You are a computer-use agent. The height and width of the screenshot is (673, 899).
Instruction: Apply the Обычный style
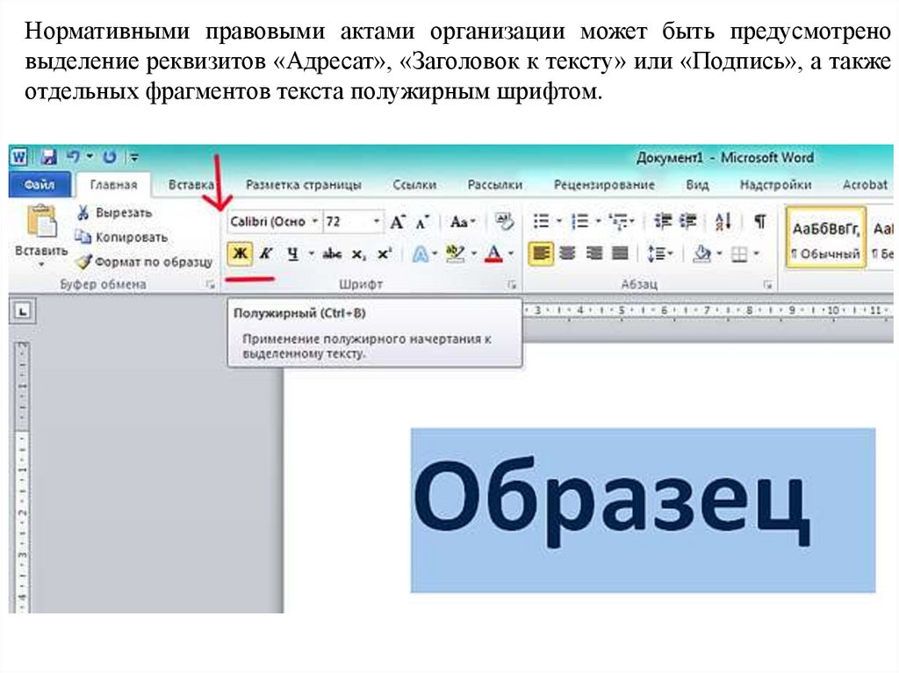pos(825,239)
